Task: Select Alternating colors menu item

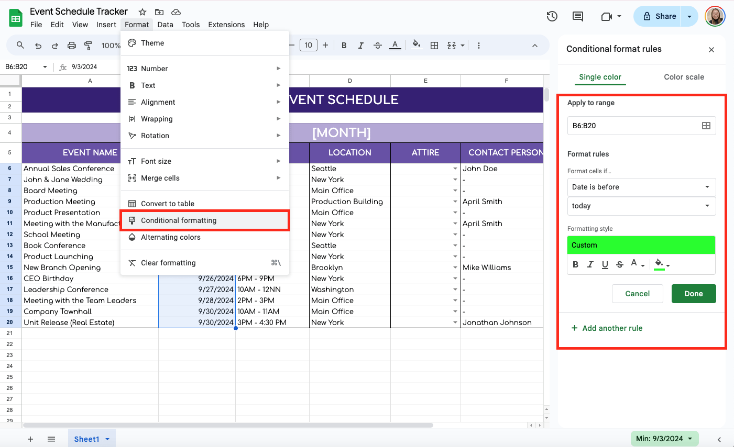Action: coord(205,237)
